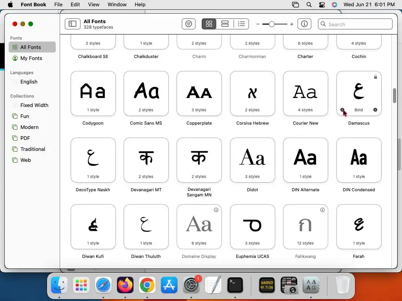Switch to samples view
Viewport: 402px width, 301px height.
(225, 24)
